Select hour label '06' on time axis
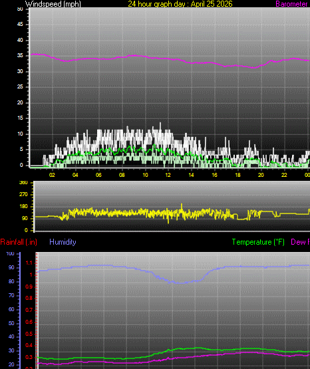 [x=98, y=175]
